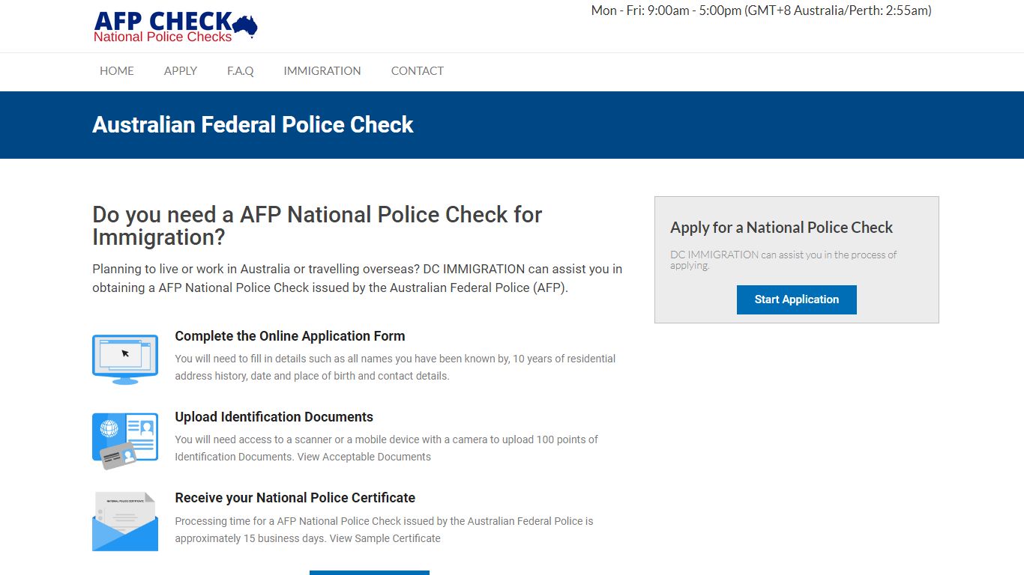Image resolution: width=1024 pixels, height=575 pixels.
Task: Open the HOME menu item
Action: [x=117, y=71]
